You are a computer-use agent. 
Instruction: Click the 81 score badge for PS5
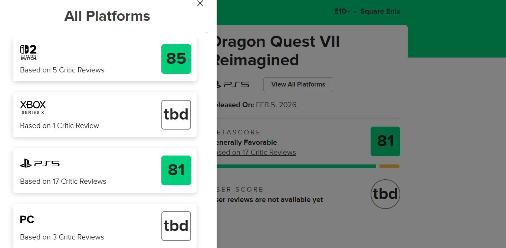(176, 170)
